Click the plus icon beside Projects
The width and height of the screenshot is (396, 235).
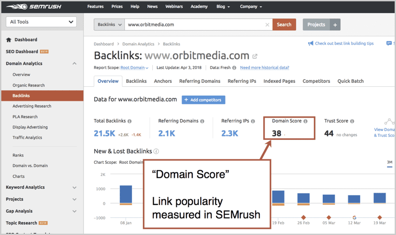point(335,25)
